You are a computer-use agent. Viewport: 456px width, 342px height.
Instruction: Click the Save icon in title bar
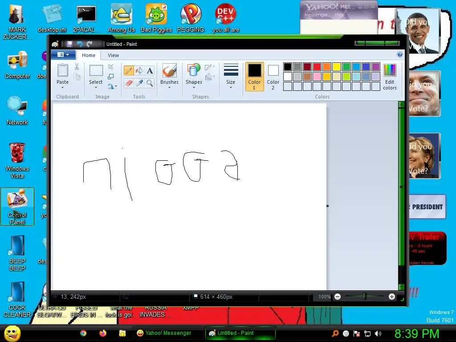(x=69, y=44)
